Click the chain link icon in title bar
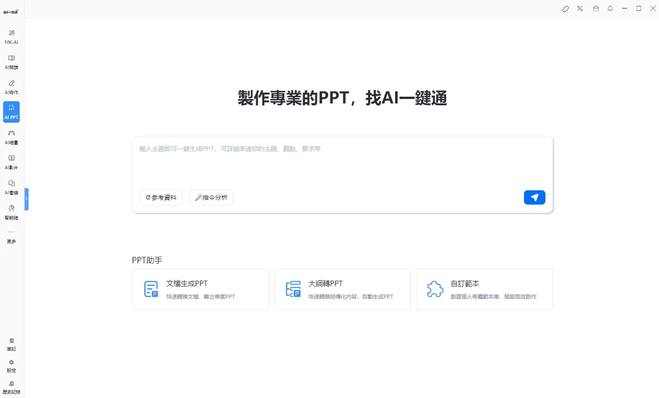The image size is (659, 398). click(566, 9)
